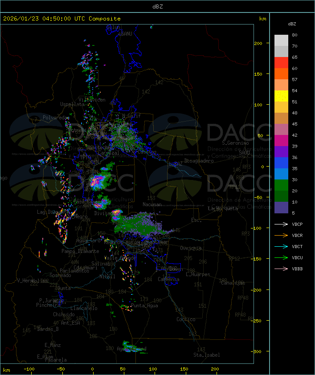Select the magenta 39–42 dBZ legend swatch

pyautogui.click(x=281, y=141)
